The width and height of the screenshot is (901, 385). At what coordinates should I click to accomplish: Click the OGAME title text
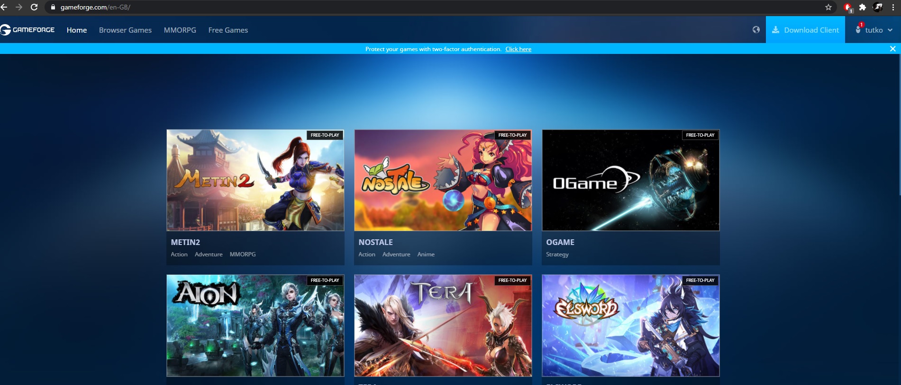click(x=560, y=242)
